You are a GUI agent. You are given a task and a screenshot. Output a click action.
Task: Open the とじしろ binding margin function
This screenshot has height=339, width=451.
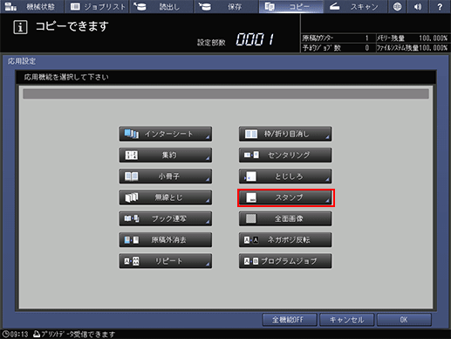pos(285,176)
